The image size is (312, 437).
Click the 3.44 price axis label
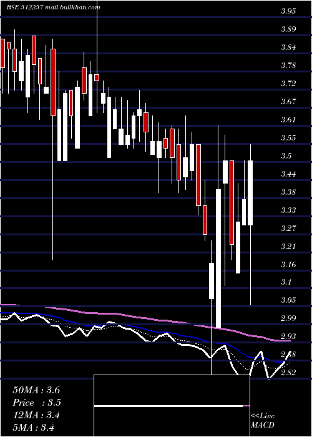[x=288, y=174]
